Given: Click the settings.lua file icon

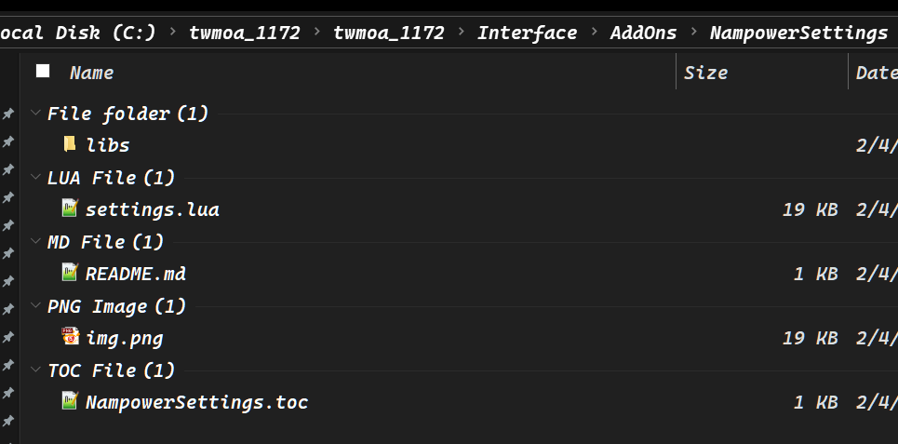Looking at the screenshot, I should 70,209.
